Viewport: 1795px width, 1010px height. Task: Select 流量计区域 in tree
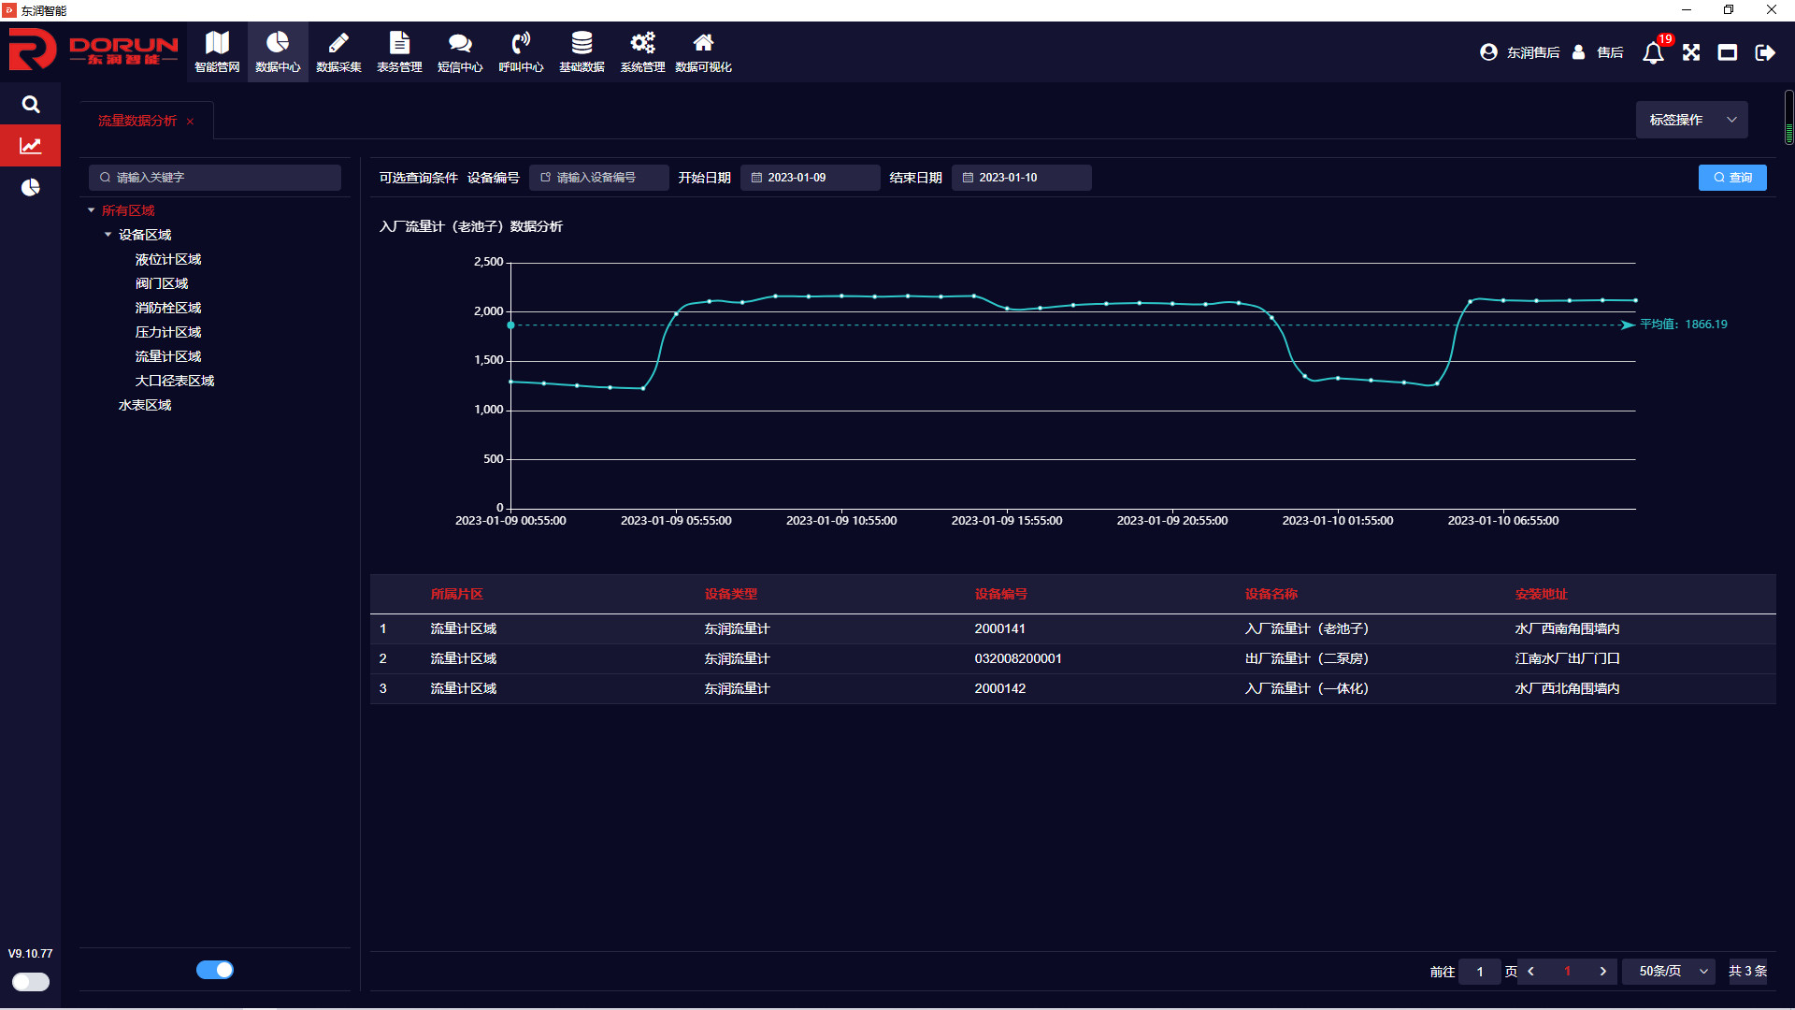coord(168,356)
